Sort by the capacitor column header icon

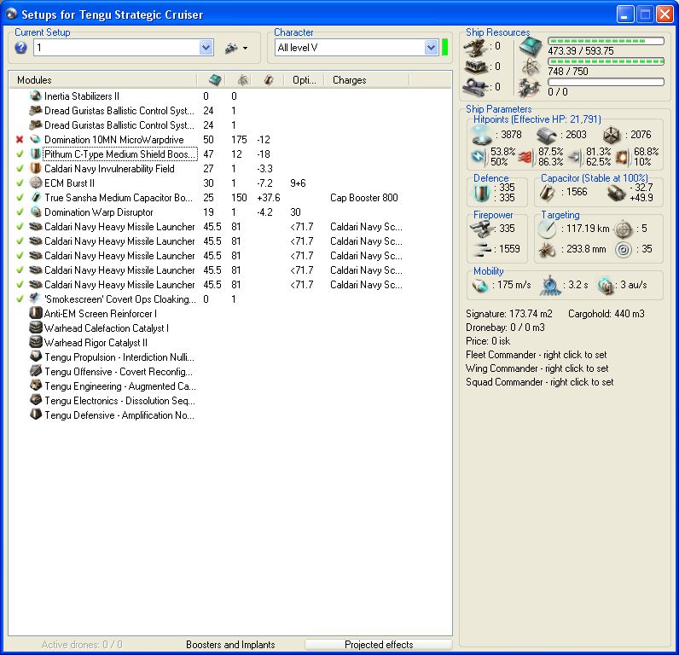[269, 80]
